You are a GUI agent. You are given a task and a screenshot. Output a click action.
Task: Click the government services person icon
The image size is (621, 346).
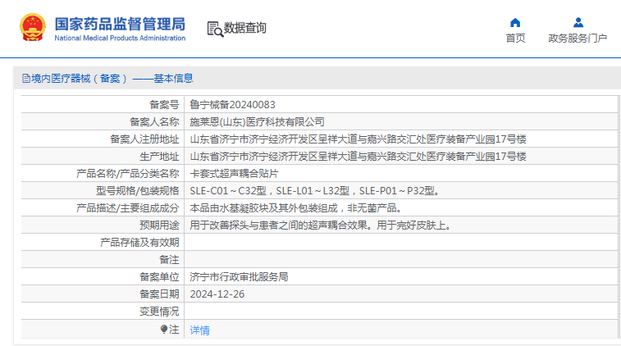point(578,23)
